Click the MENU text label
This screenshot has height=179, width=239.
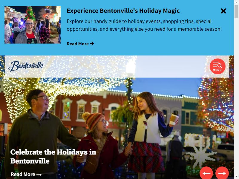pos(217,70)
